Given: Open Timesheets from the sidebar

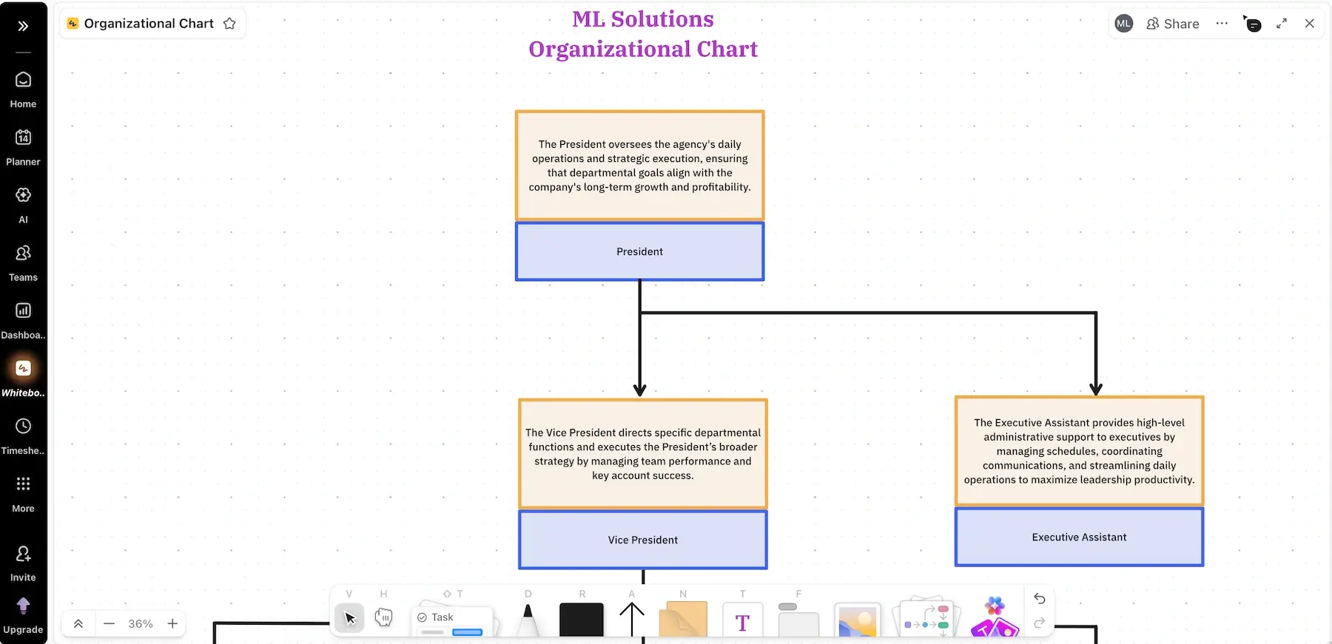Looking at the screenshot, I should 23,436.
